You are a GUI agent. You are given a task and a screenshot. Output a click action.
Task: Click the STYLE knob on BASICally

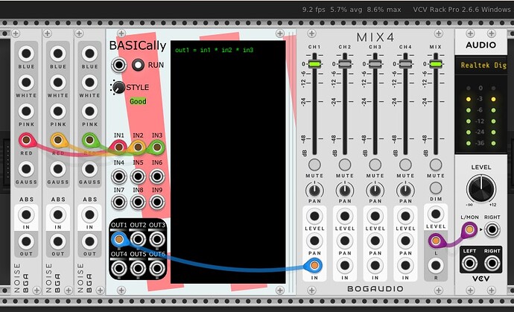[118, 88]
